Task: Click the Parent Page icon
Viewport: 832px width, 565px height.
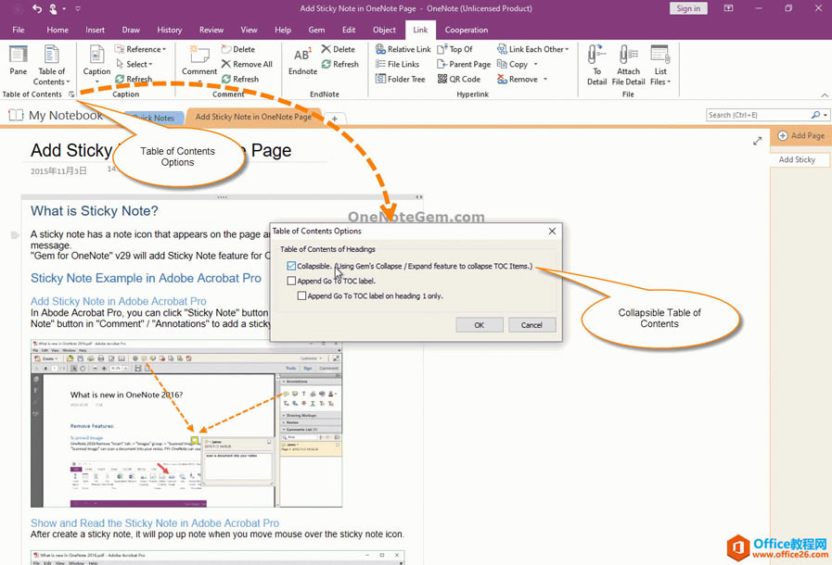Action: pyautogui.click(x=442, y=64)
